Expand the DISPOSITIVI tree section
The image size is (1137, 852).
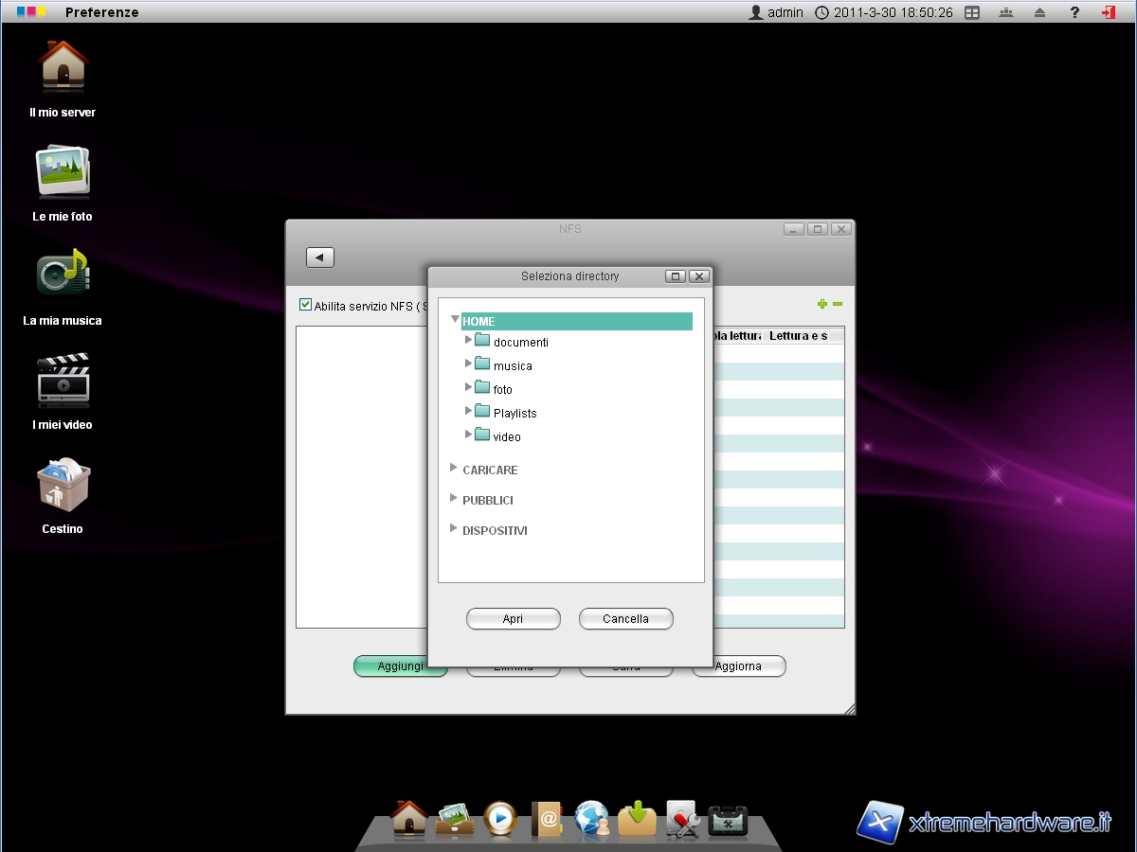coord(454,528)
